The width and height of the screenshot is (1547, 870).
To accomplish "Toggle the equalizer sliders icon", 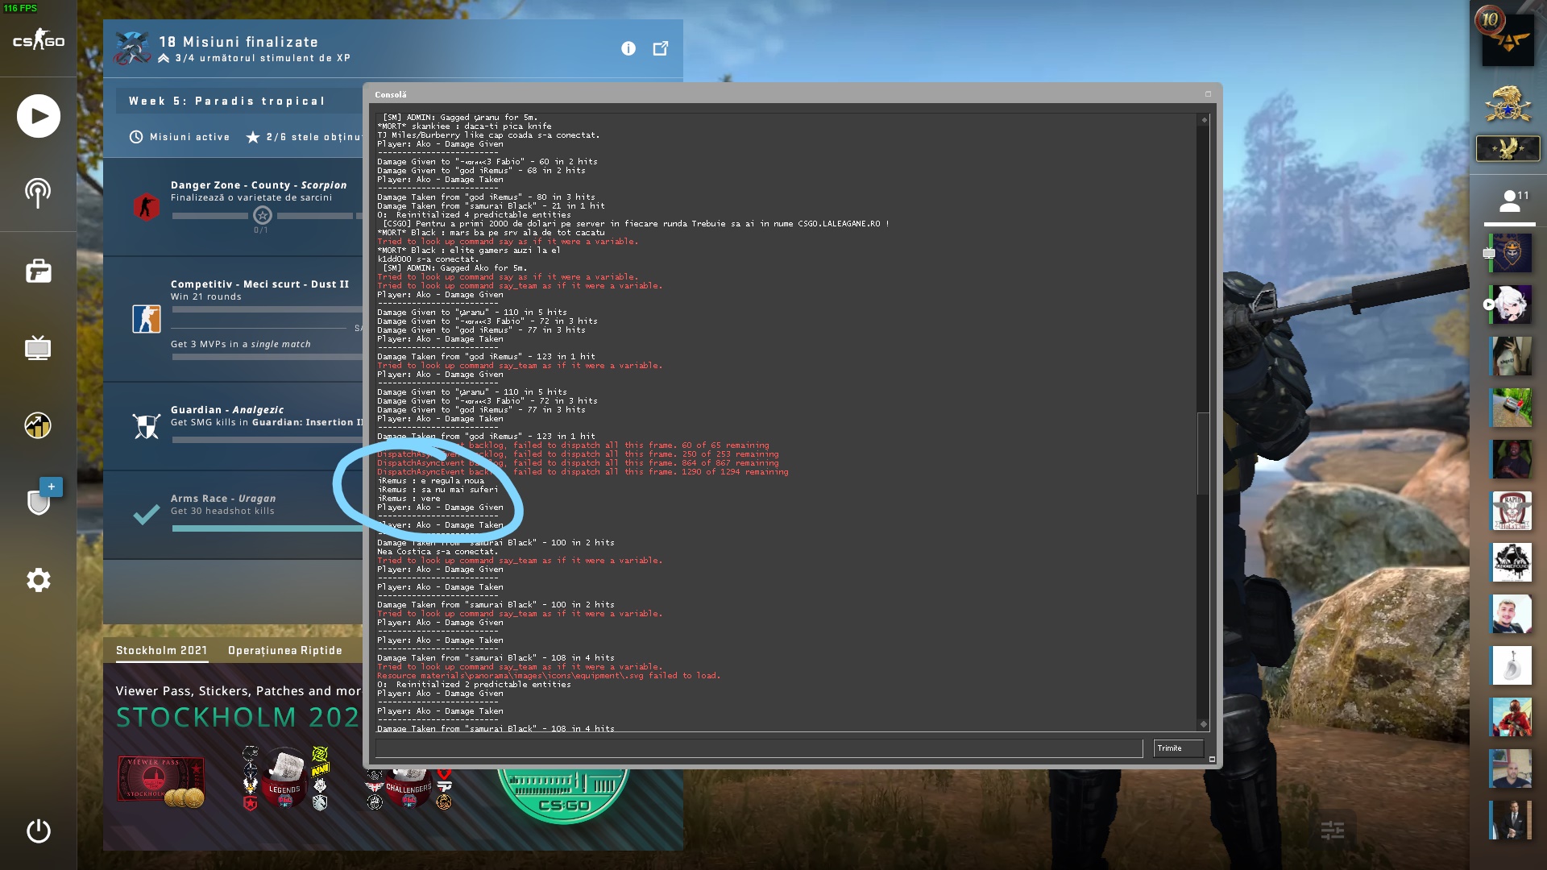I will pos(1333,830).
